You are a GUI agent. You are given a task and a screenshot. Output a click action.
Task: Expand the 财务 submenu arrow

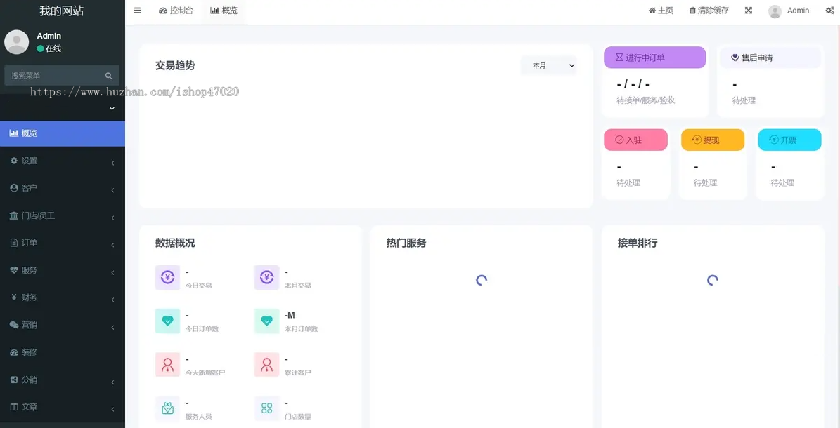pyautogui.click(x=112, y=300)
